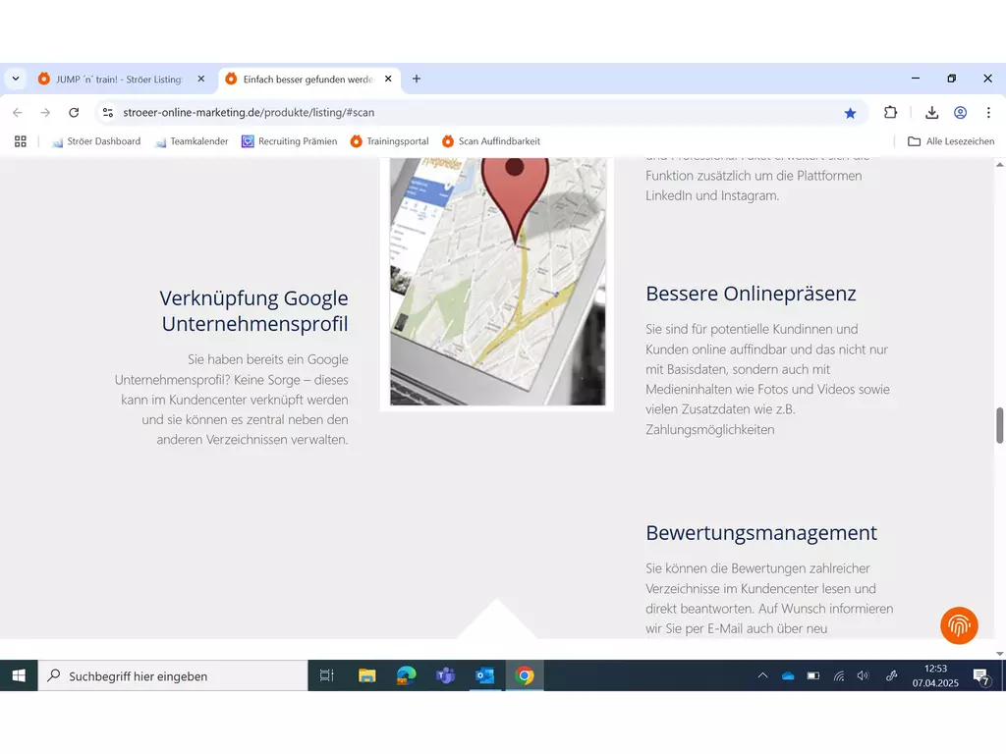Open a new browser tab

tap(417, 79)
